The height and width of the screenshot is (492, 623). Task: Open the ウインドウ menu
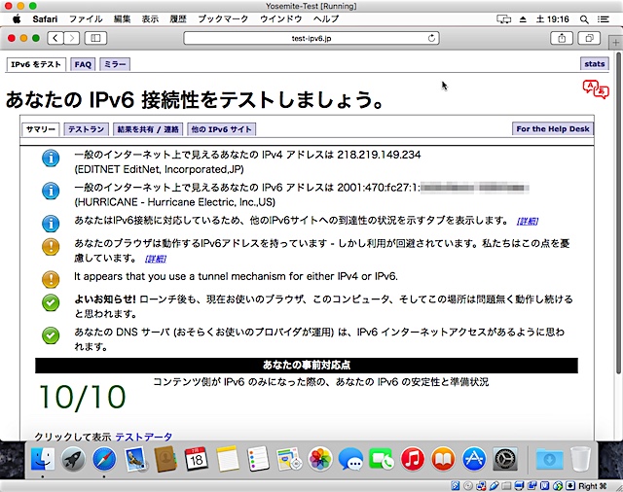click(281, 19)
